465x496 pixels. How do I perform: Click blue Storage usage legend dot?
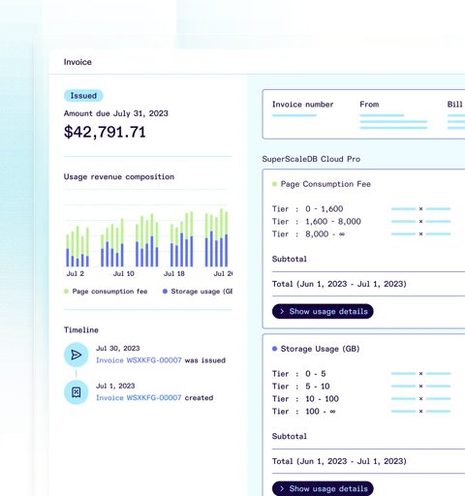[165, 292]
